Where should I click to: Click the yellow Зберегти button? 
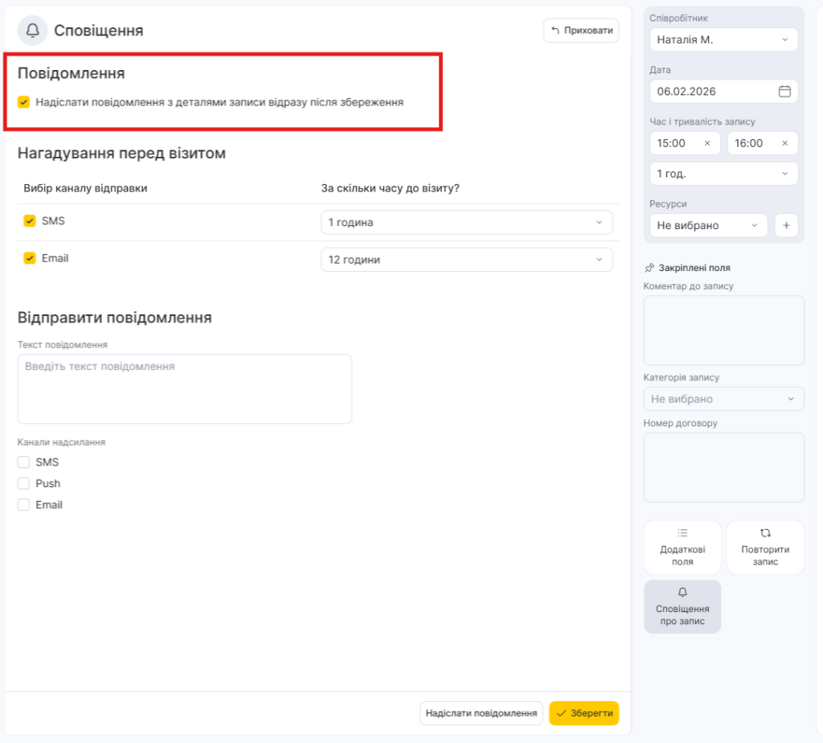click(583, 713)
